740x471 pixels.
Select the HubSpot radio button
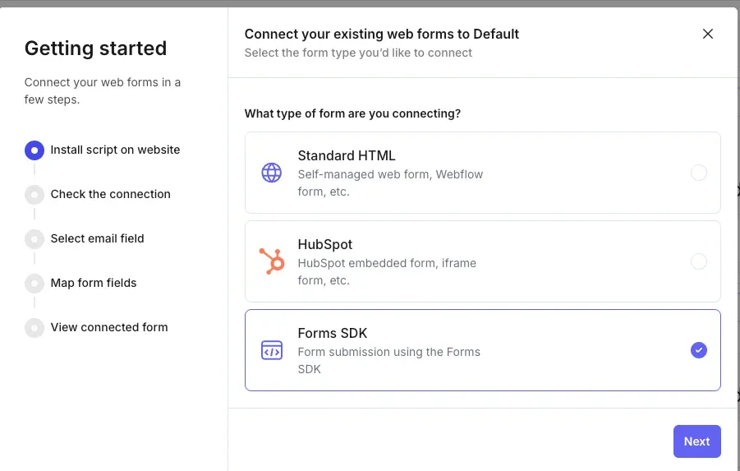pyautogui.click(x=698, y=261)
